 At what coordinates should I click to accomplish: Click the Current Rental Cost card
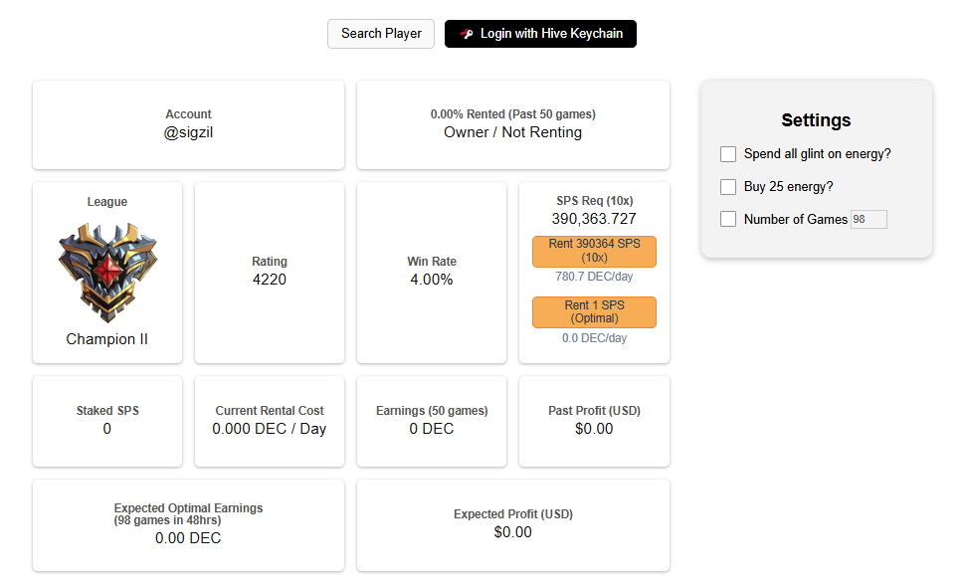click(270, 422)
